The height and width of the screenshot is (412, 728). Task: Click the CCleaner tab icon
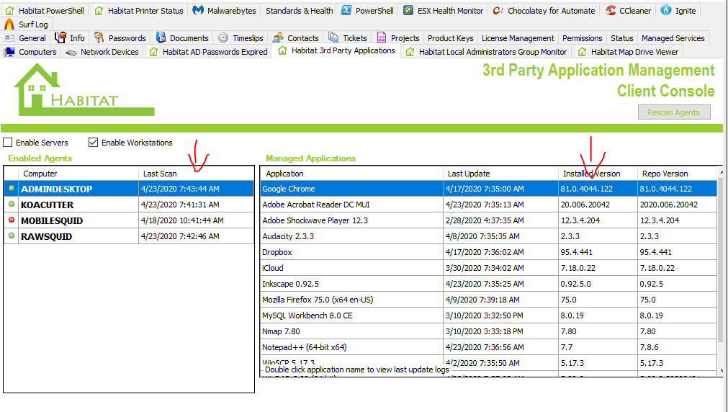pyautogui.click(x=611, y=11)
